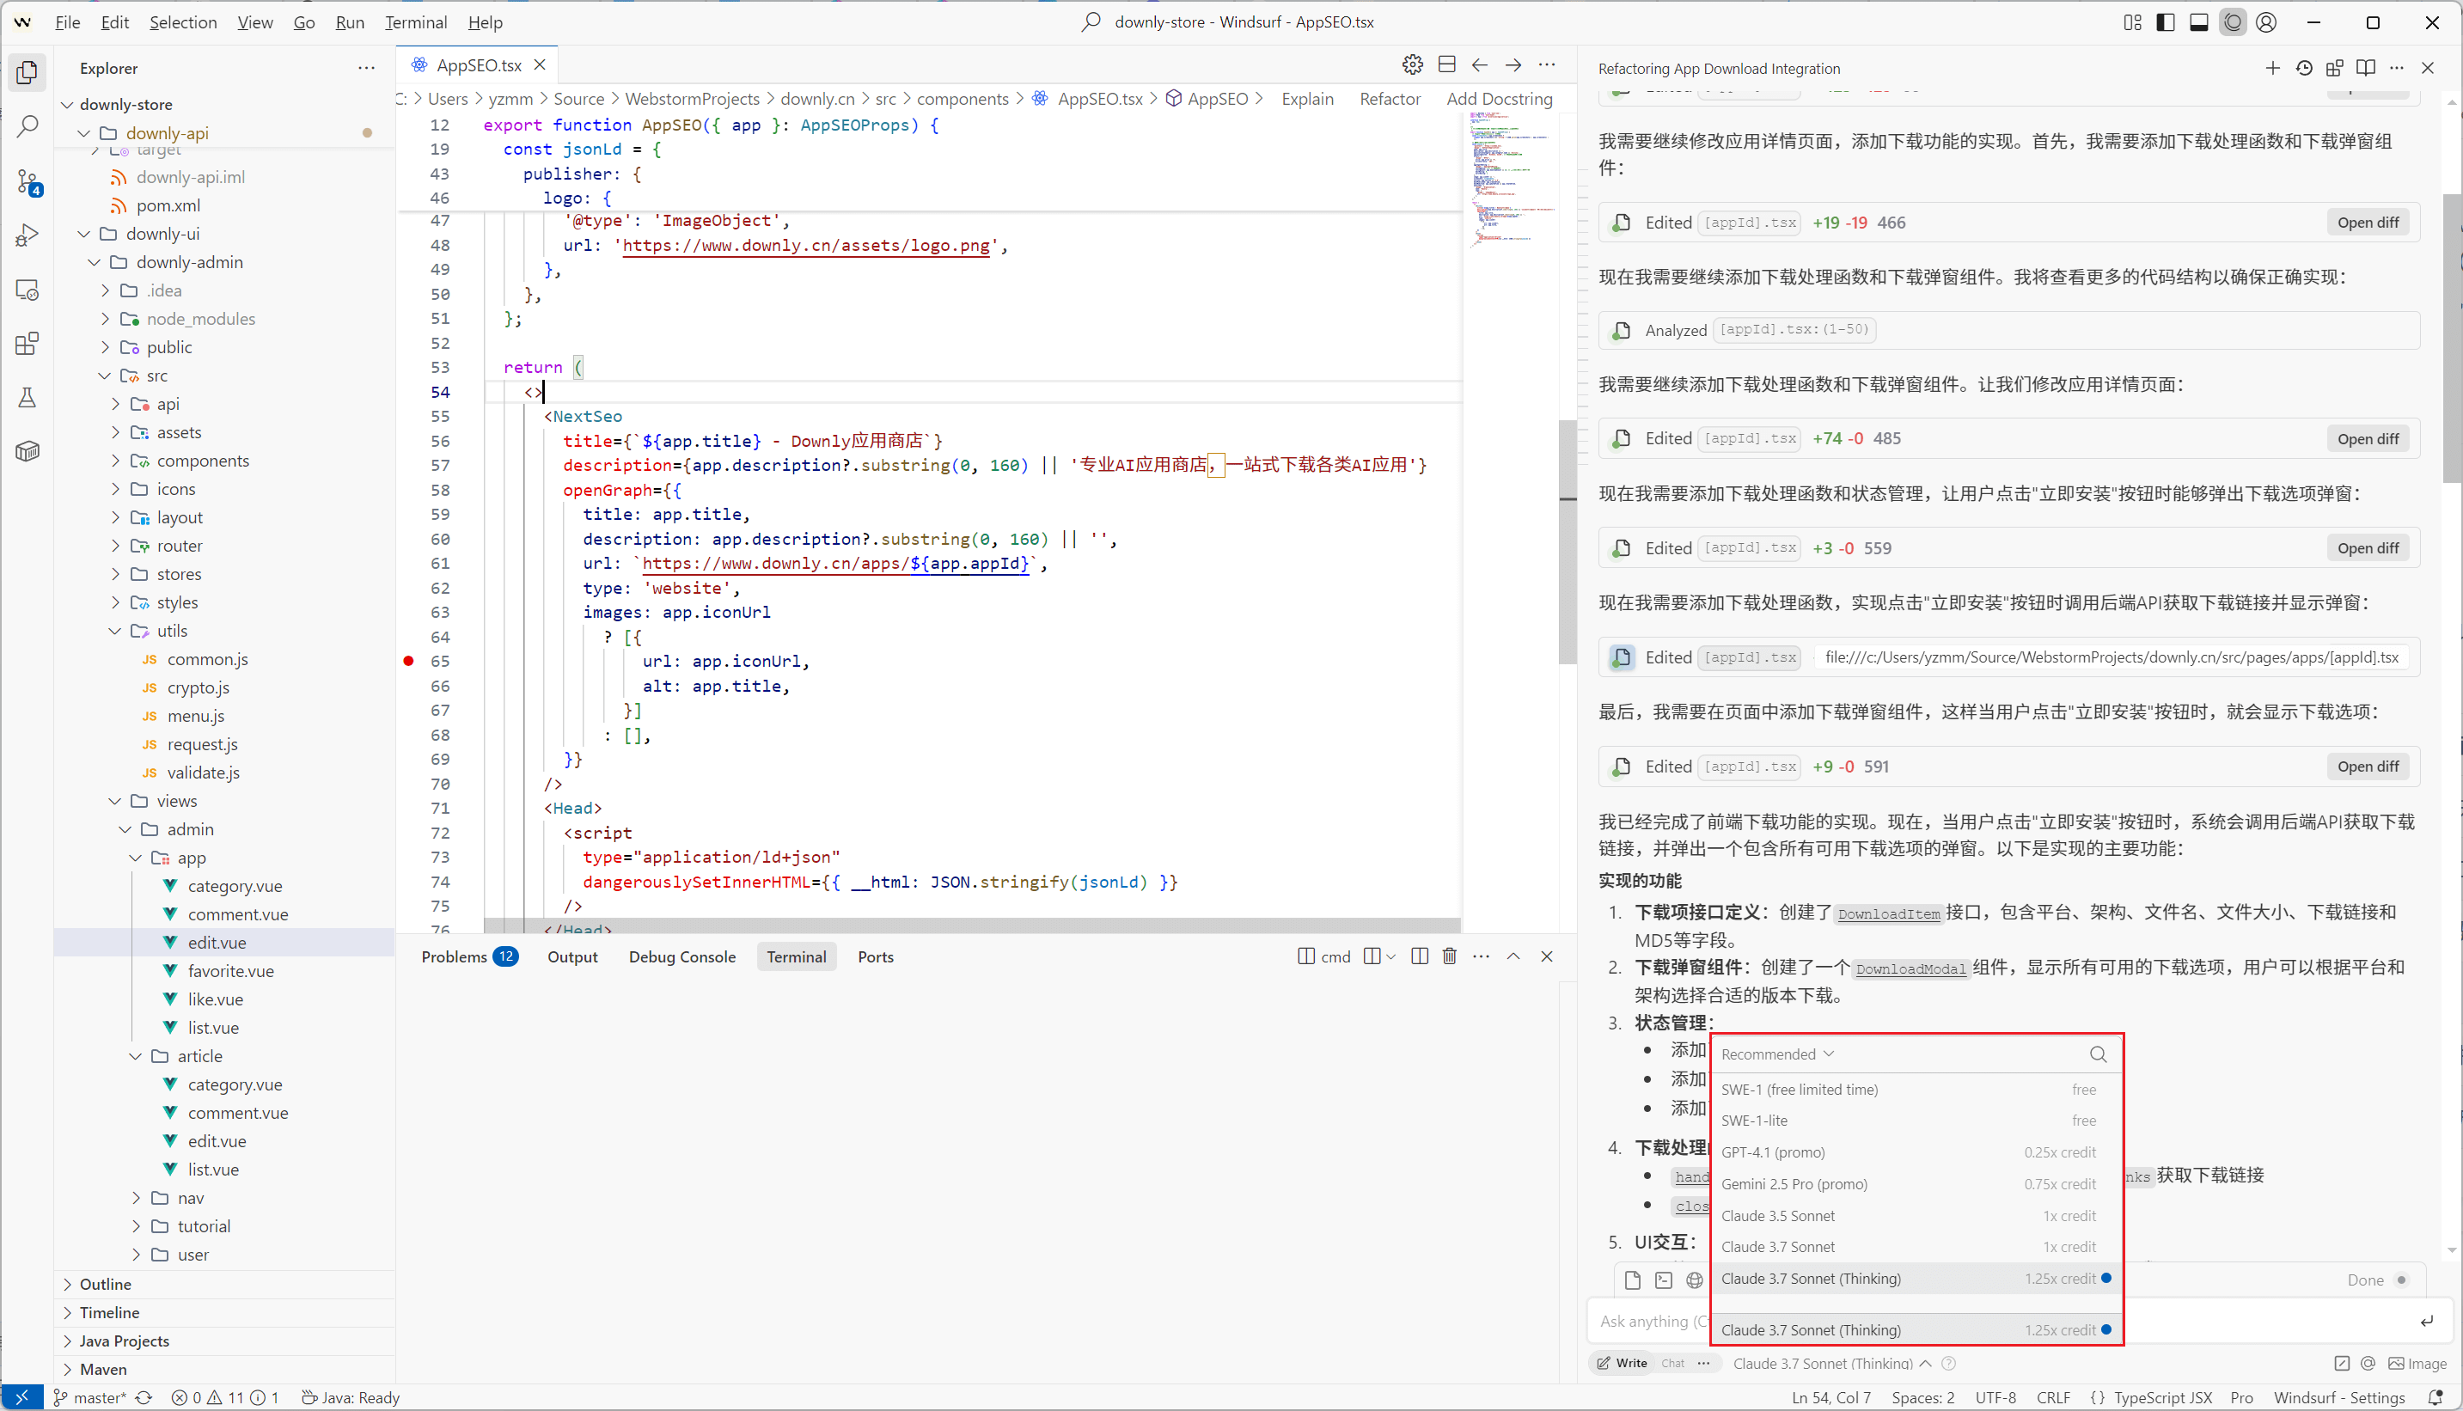
Task: Open the Claude 3.7 Sonnet model selector
Action: pos(1832,1364)
